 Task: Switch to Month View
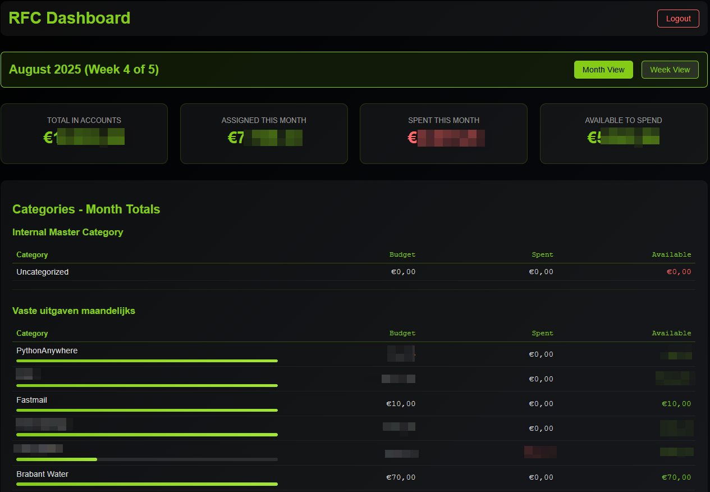coord(603,70)
